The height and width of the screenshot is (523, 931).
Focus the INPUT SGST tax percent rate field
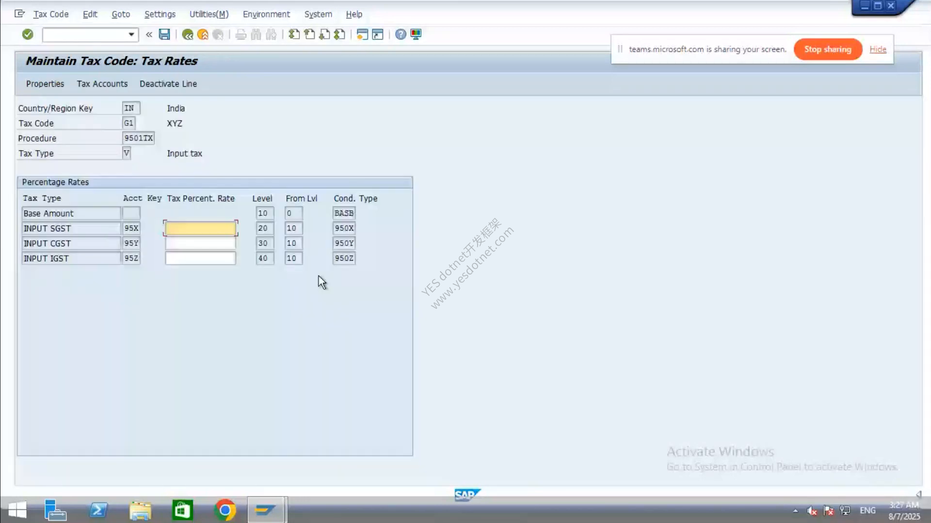click(200, 228)
